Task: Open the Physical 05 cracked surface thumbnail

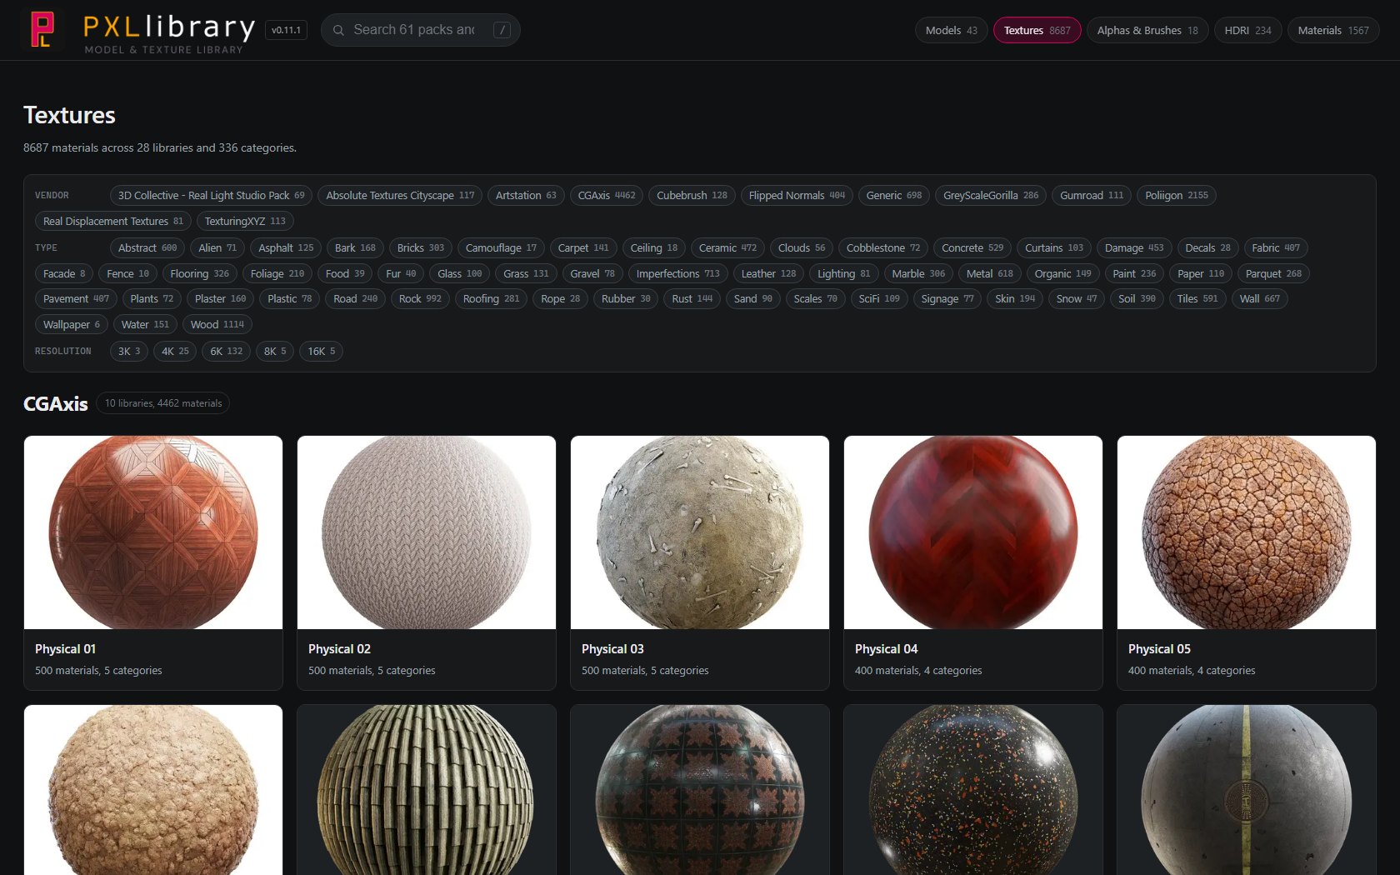Action: click(1247, 532)
